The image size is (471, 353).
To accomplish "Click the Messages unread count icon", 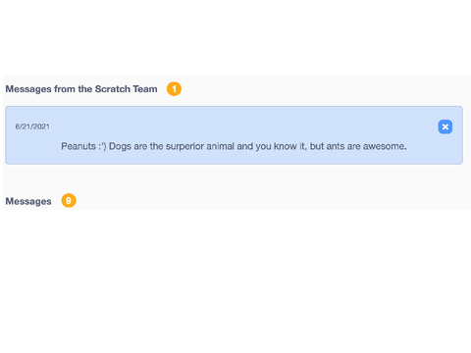I will (x=69, y=201).
